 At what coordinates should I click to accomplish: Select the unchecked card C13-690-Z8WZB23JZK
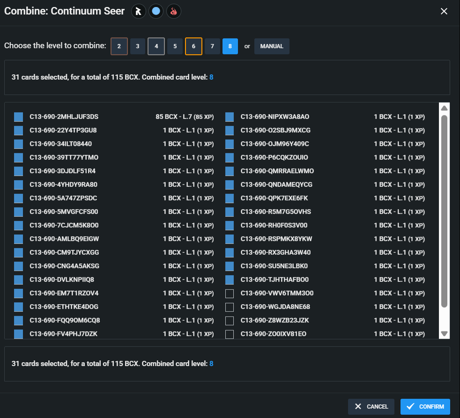230,321
